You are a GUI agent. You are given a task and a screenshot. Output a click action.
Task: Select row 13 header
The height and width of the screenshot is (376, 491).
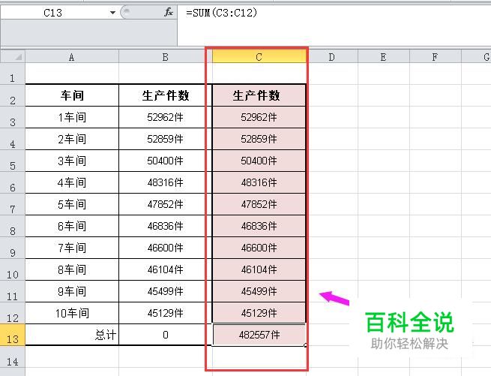click(13, 335)
